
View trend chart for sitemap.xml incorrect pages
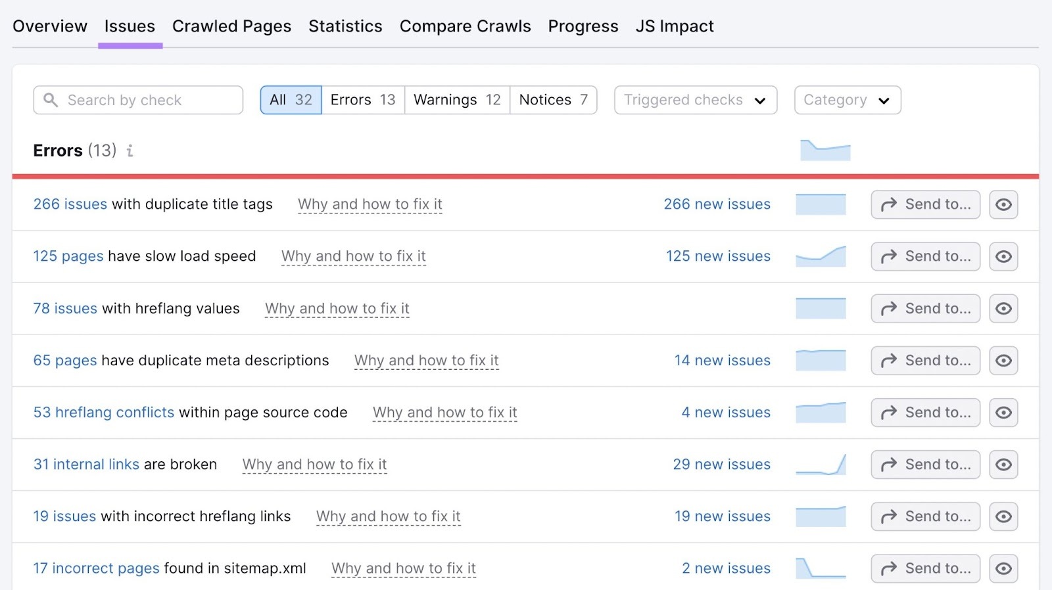(821, 568)
